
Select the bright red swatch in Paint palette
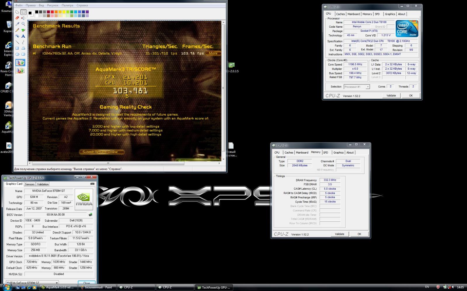(52, 12)
